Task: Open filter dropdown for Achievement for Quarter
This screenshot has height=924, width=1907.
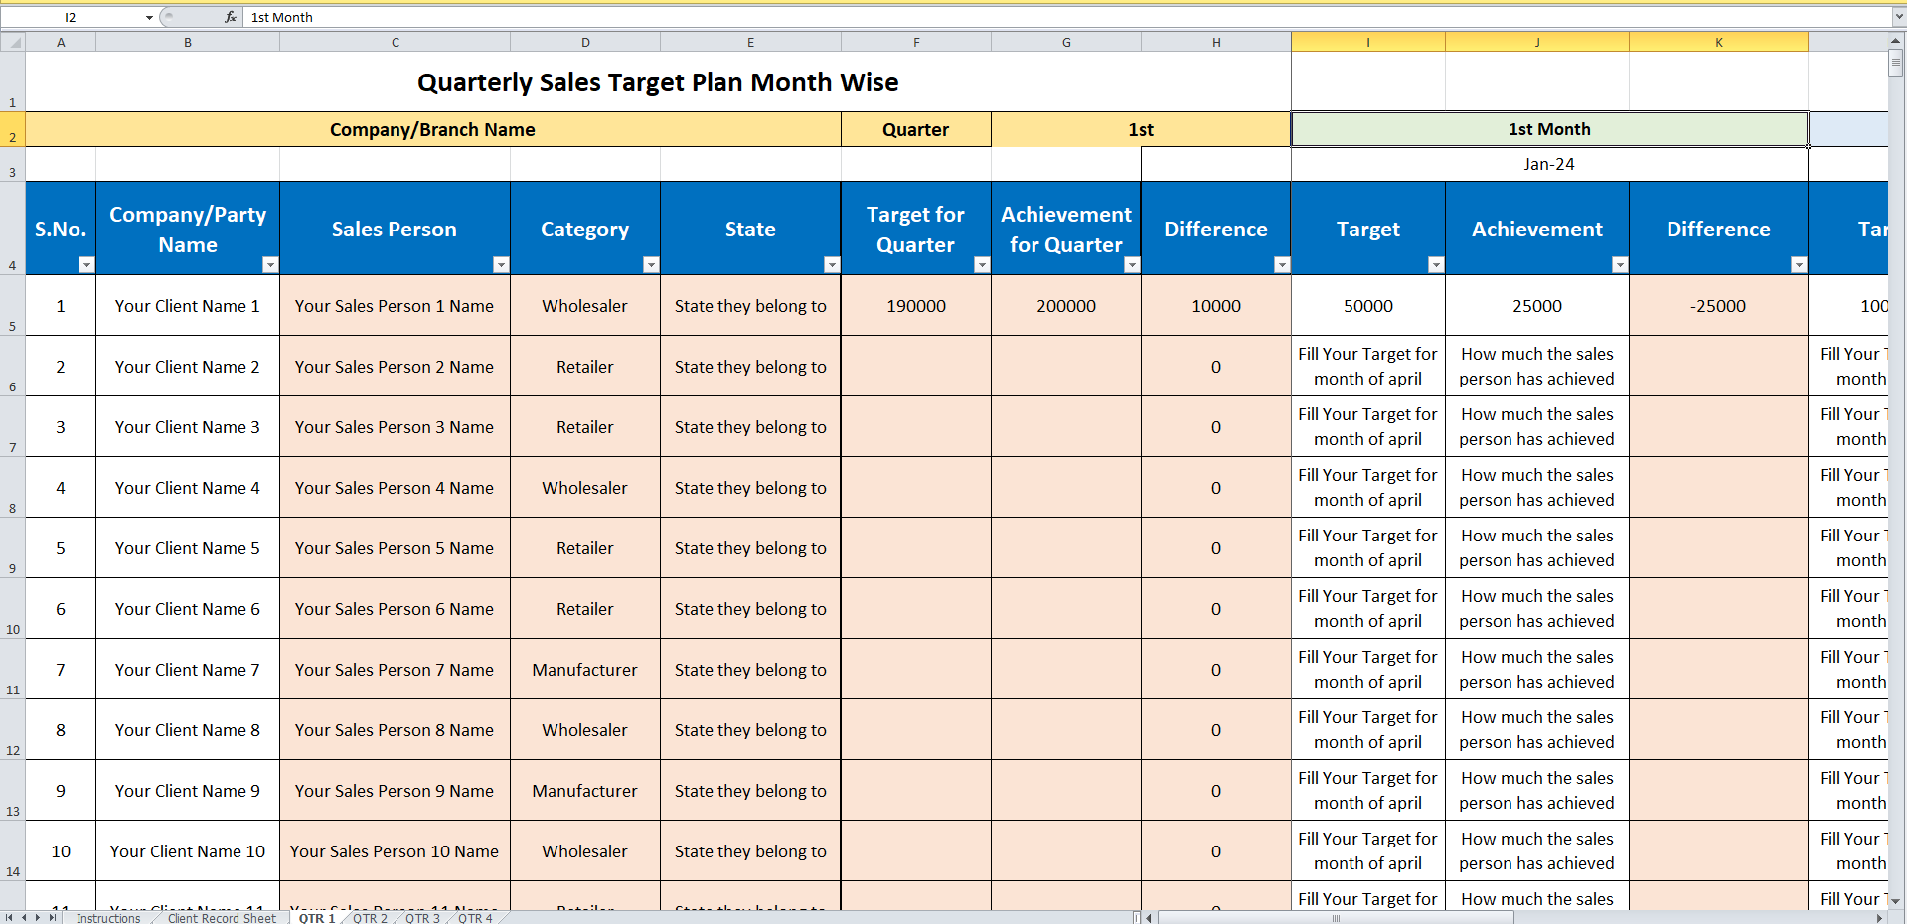Action: point(1132,264)
